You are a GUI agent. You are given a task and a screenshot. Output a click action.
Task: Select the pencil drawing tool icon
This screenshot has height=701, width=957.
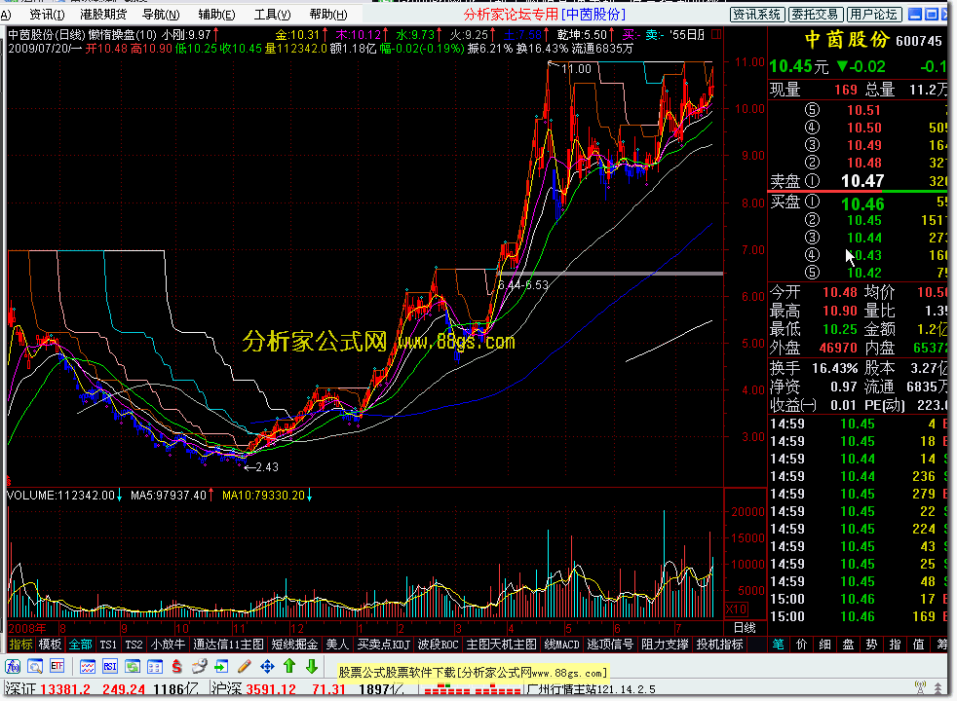(x=245, y=666)
